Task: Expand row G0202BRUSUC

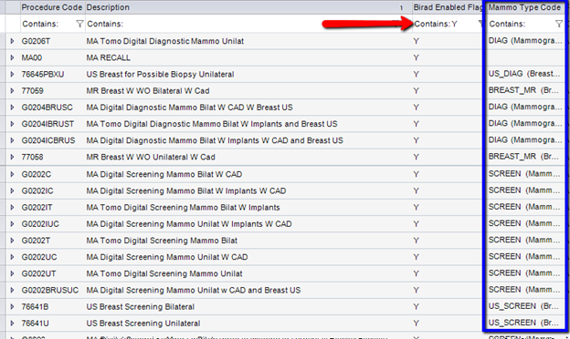Action: tap(12, 290)
